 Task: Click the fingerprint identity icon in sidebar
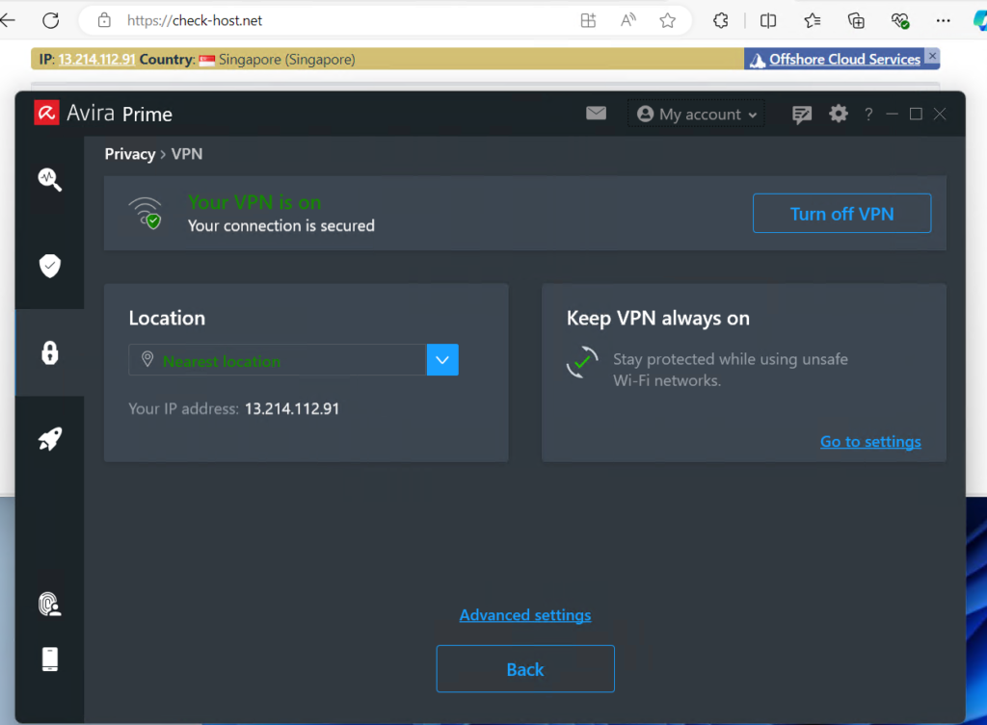49,604
